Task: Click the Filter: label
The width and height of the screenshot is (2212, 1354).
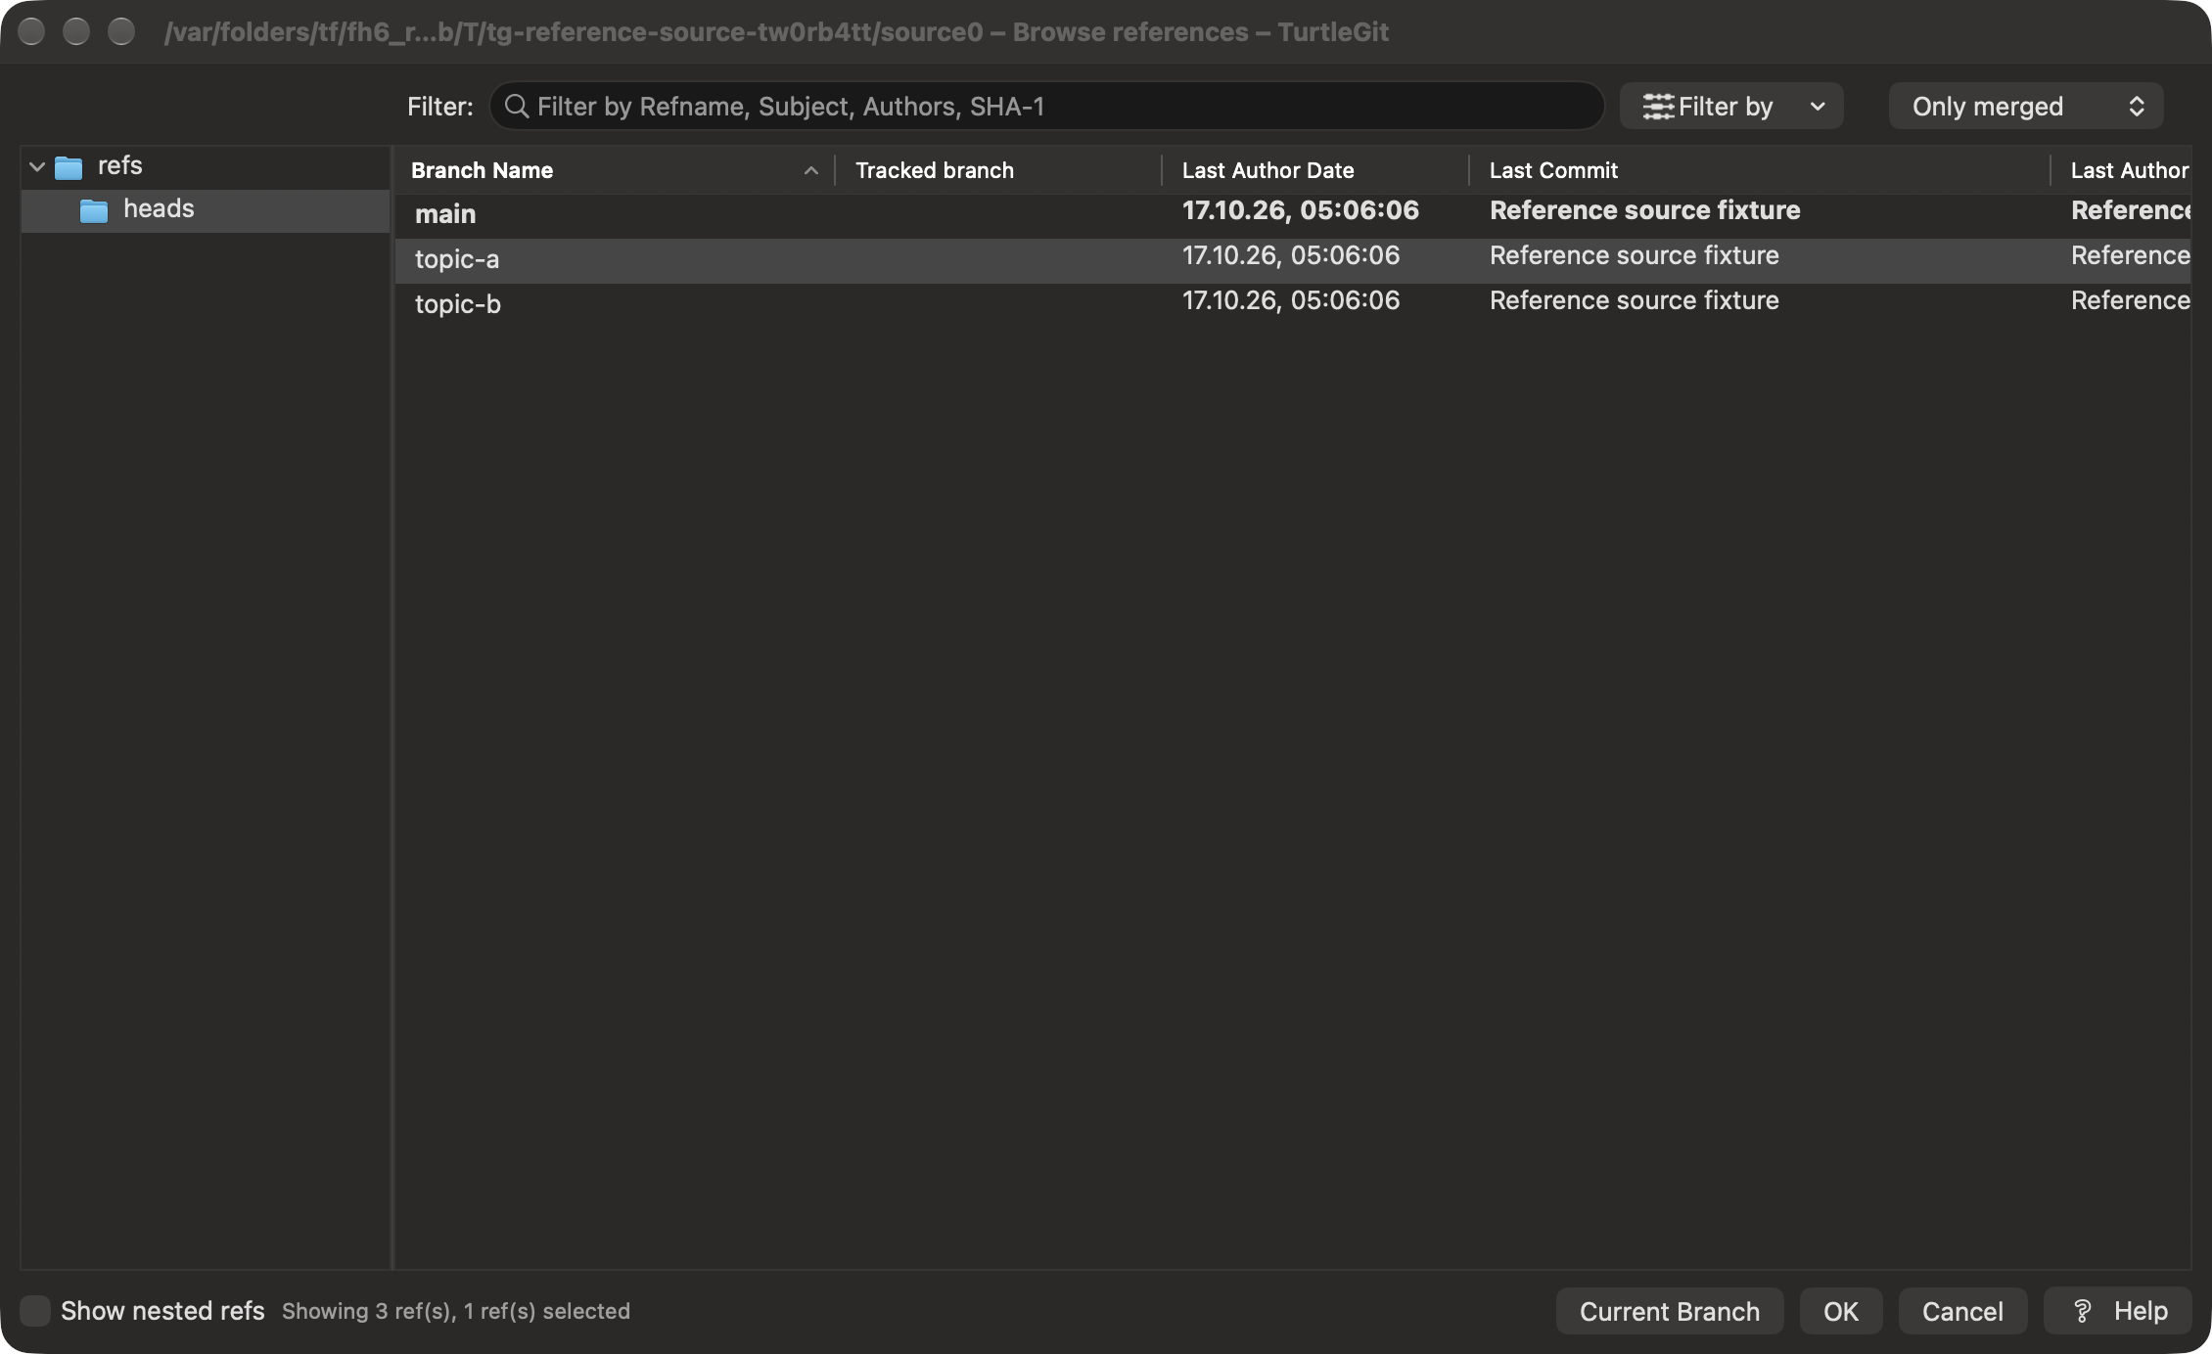Action: click(440, 107)
